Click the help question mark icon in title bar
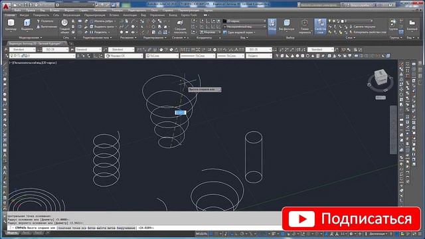Image resolution: width=425 pixels, height=239 pixels. (390, 5)
